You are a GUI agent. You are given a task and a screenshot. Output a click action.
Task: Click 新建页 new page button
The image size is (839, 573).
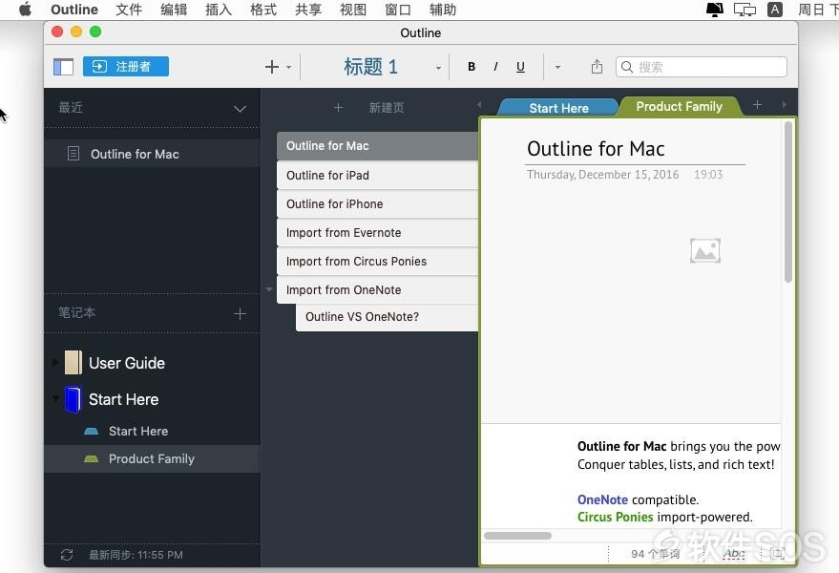pos(386,108)
